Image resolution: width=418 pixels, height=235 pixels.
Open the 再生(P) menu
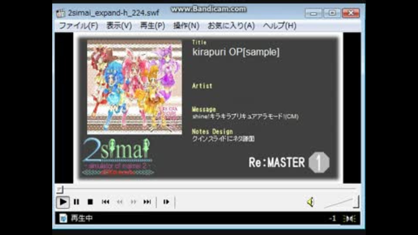152,26
